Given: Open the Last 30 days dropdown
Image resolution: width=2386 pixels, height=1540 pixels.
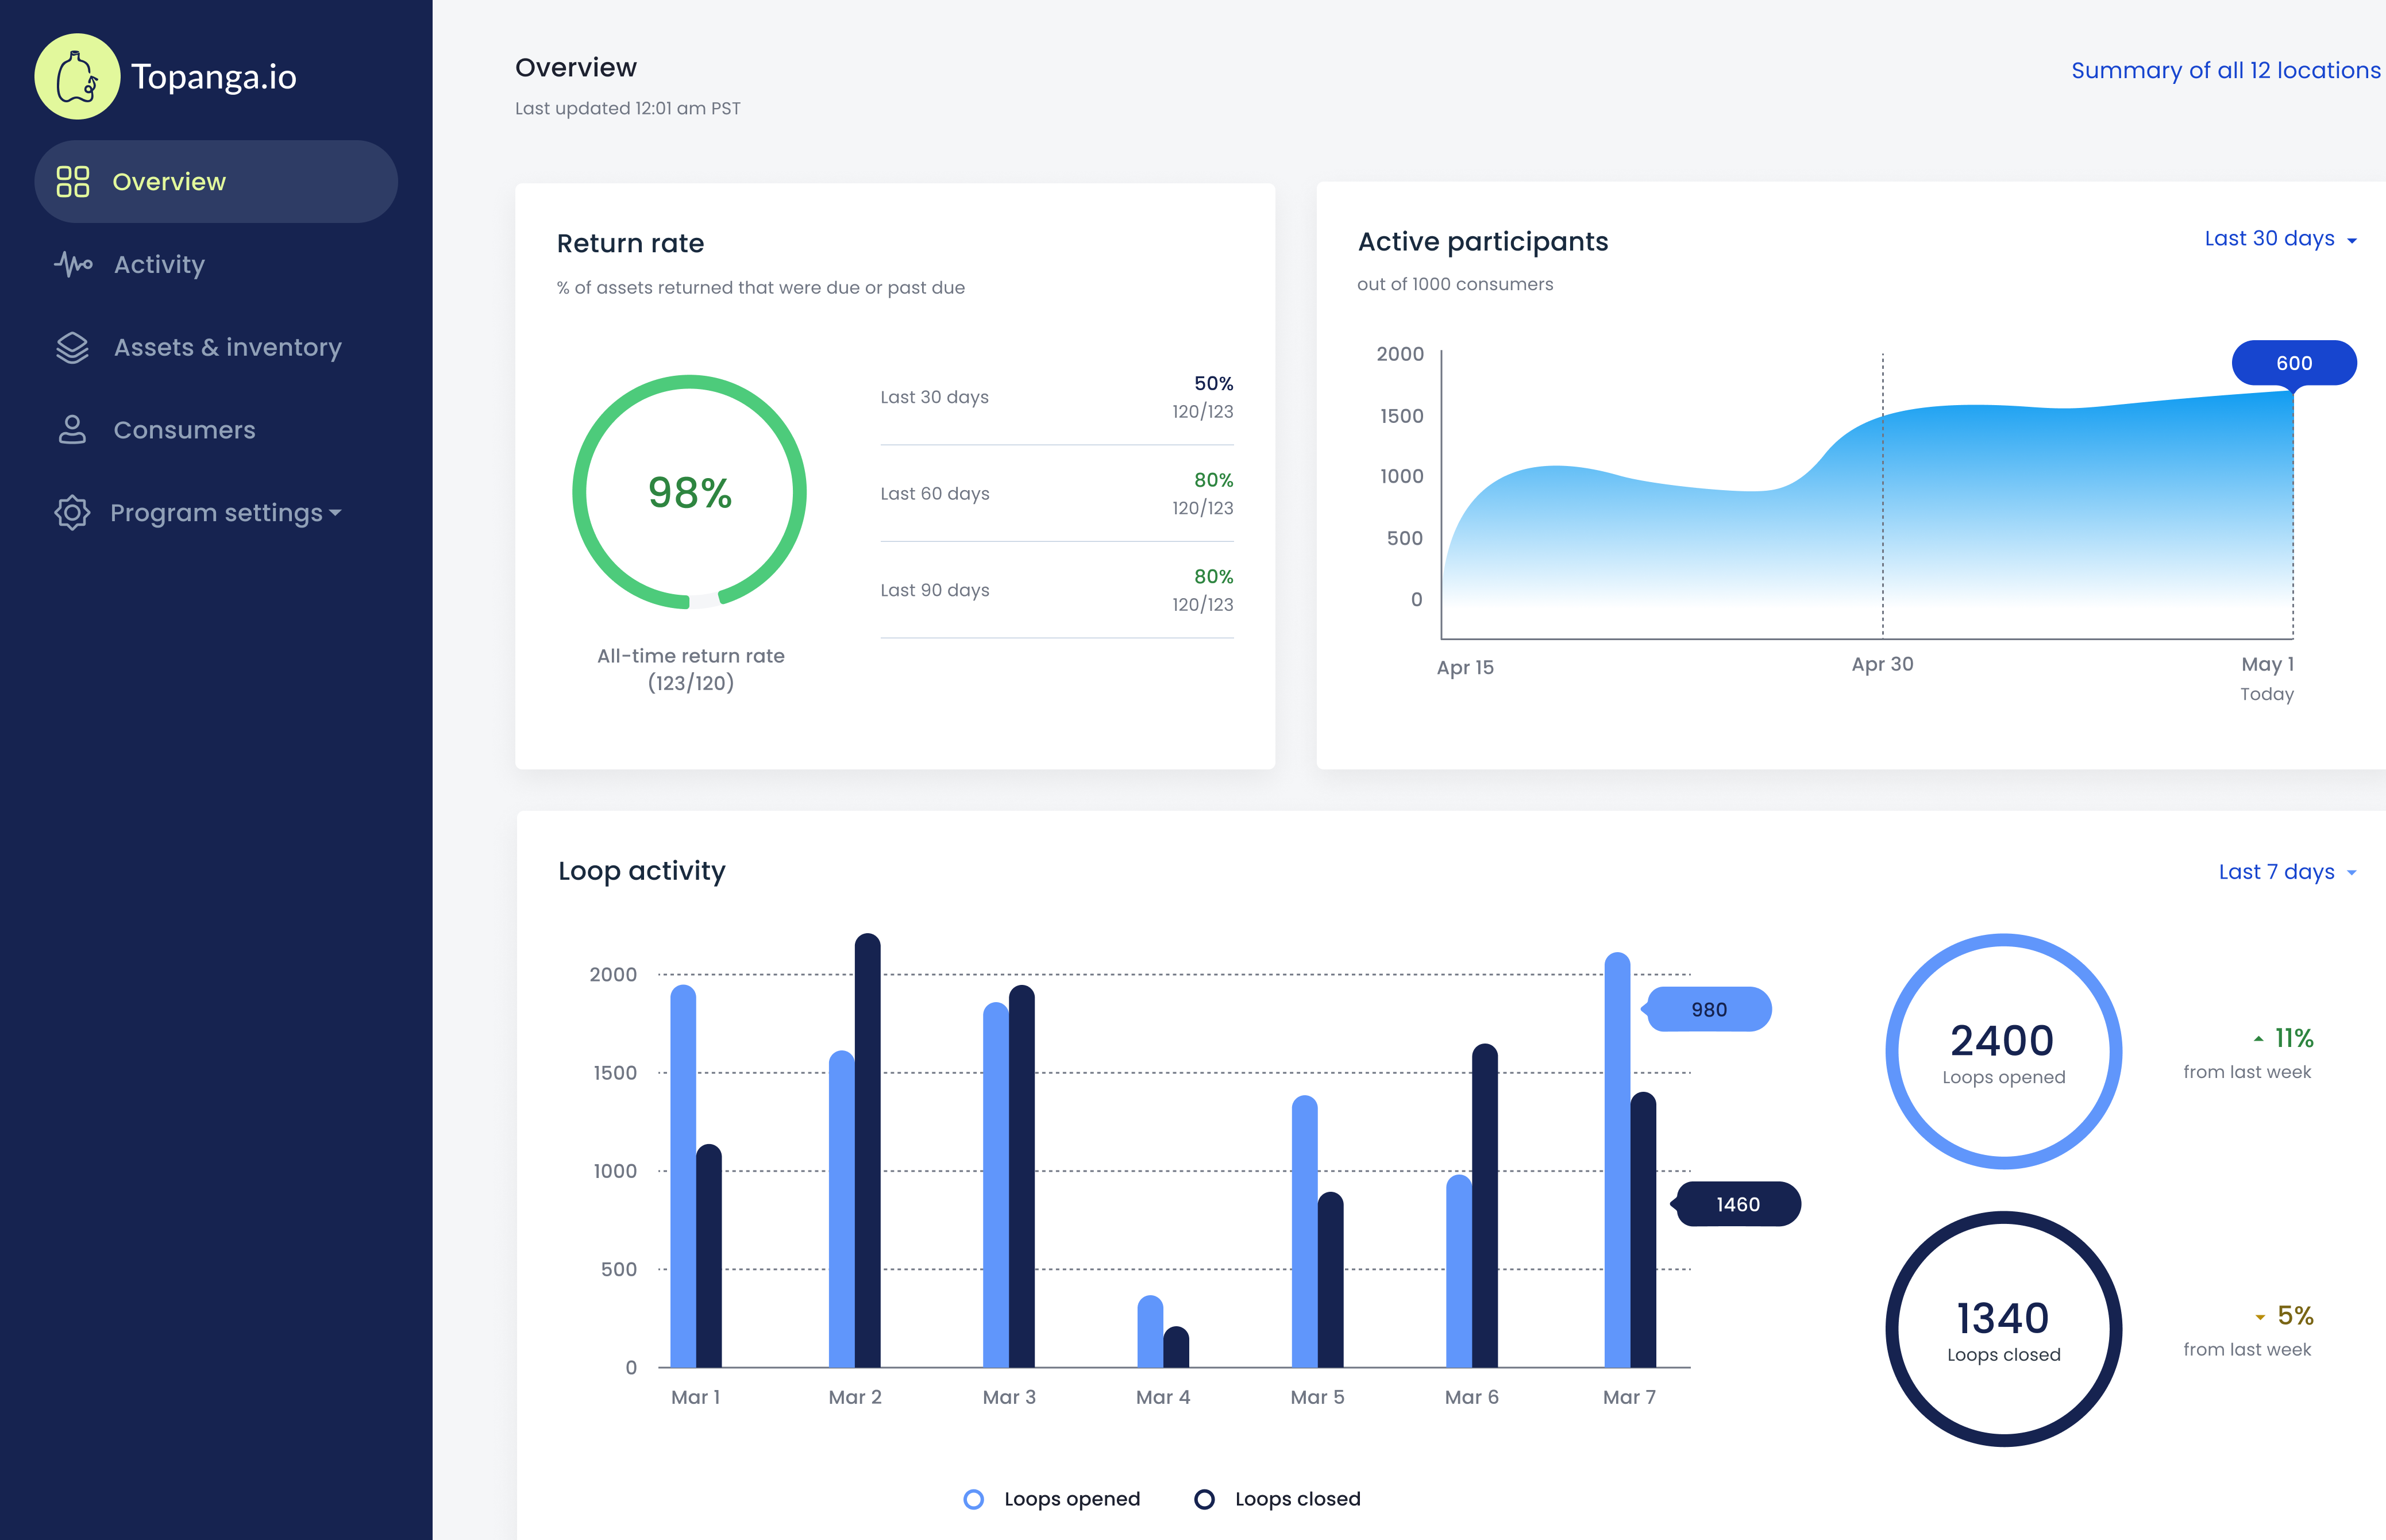Looking at the screenshot, I should point(2280,239).
